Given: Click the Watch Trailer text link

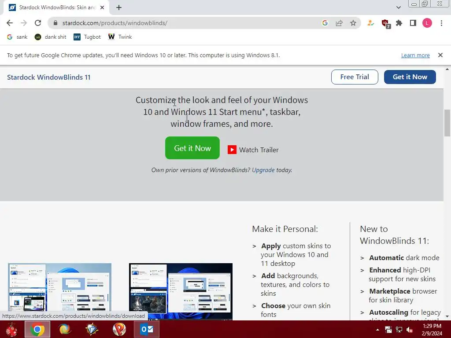Looking at the screenshot, I should point(259,150).
